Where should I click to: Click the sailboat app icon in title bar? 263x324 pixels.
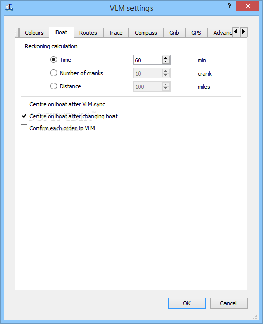(x=9, y=8)
